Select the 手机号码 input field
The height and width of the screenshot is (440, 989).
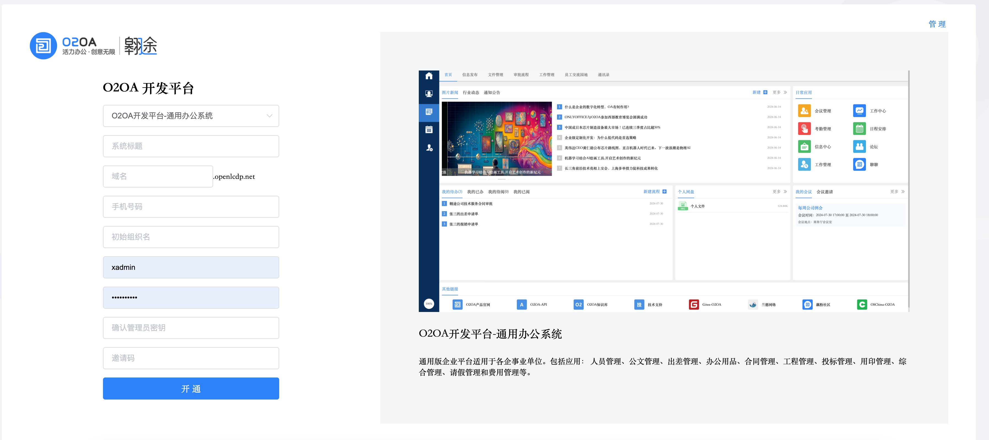[191, 207]
